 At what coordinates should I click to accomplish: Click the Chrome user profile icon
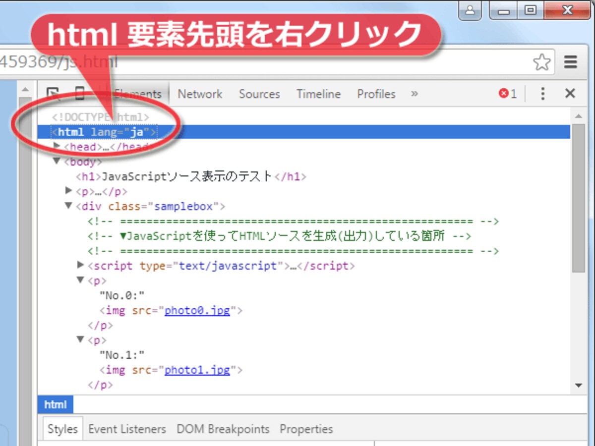click(x=470, y=10)
